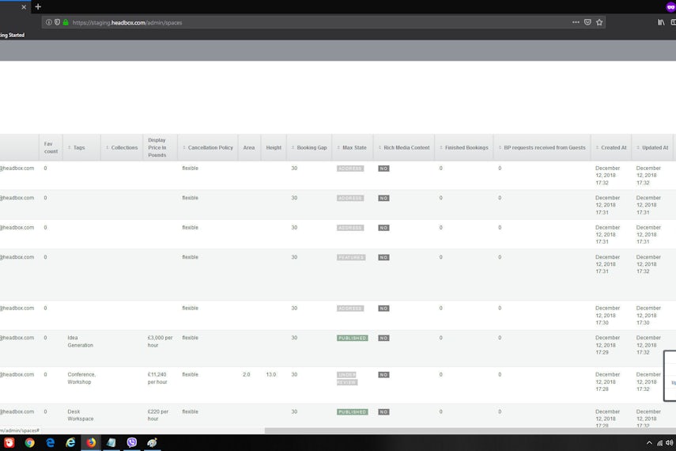Click the 2.0 area value

(246, 374)
